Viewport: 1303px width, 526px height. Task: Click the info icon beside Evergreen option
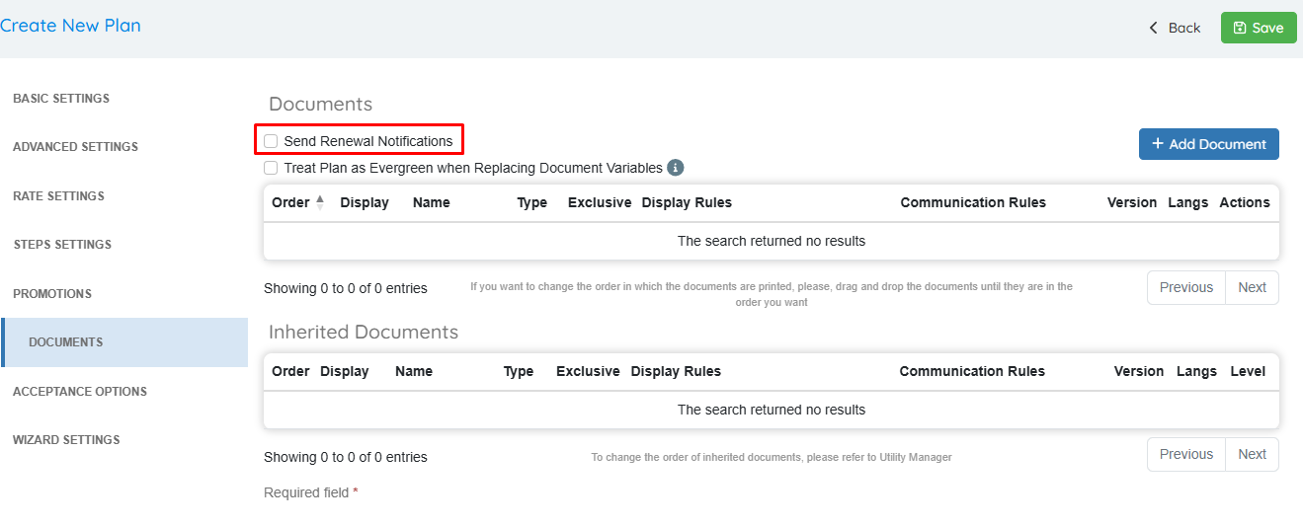pos(676,168)
